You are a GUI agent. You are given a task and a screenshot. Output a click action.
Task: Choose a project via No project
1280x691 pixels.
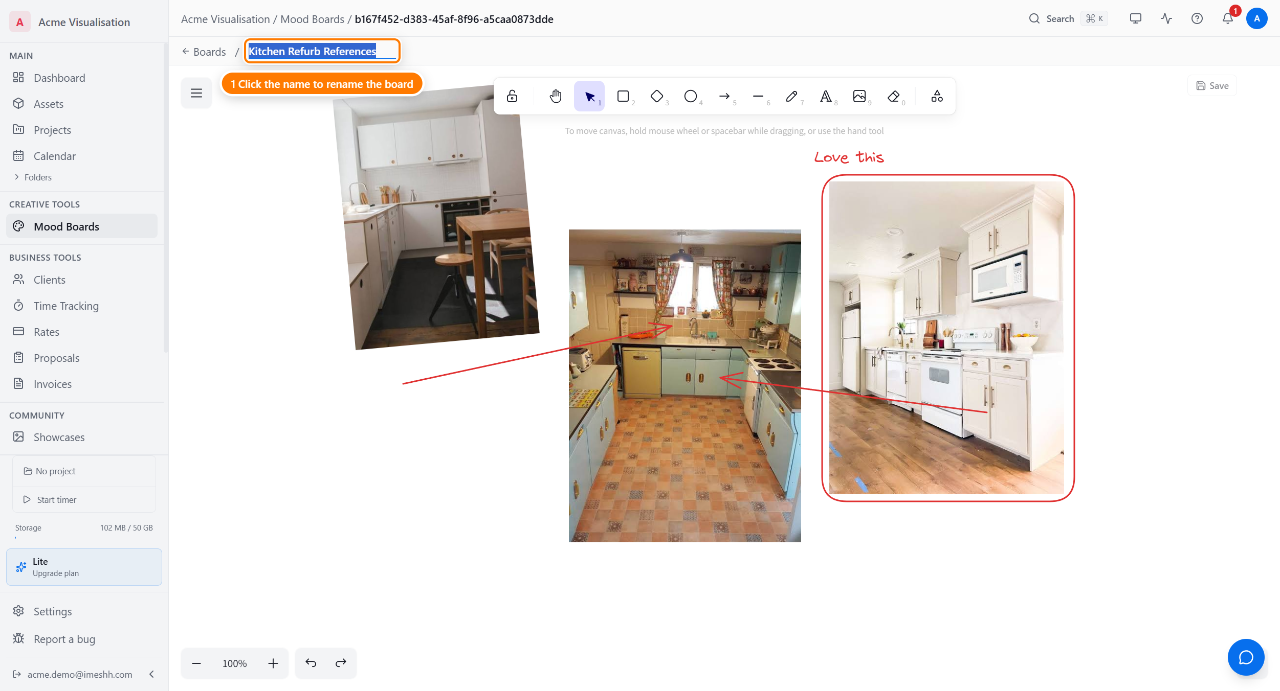coord(84,471)
